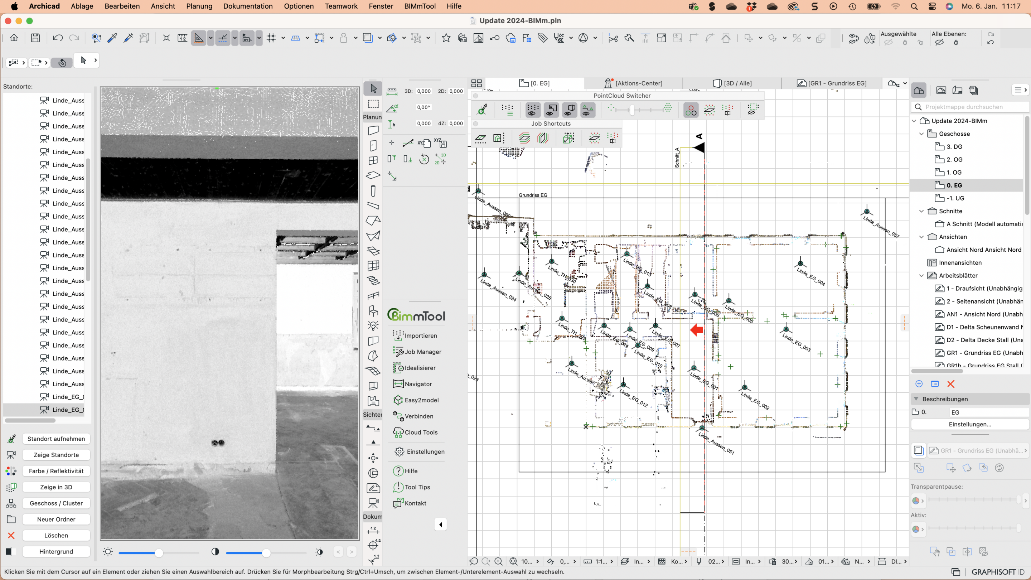
Task: Open the Verbinden tool
Action: [413, 416]
